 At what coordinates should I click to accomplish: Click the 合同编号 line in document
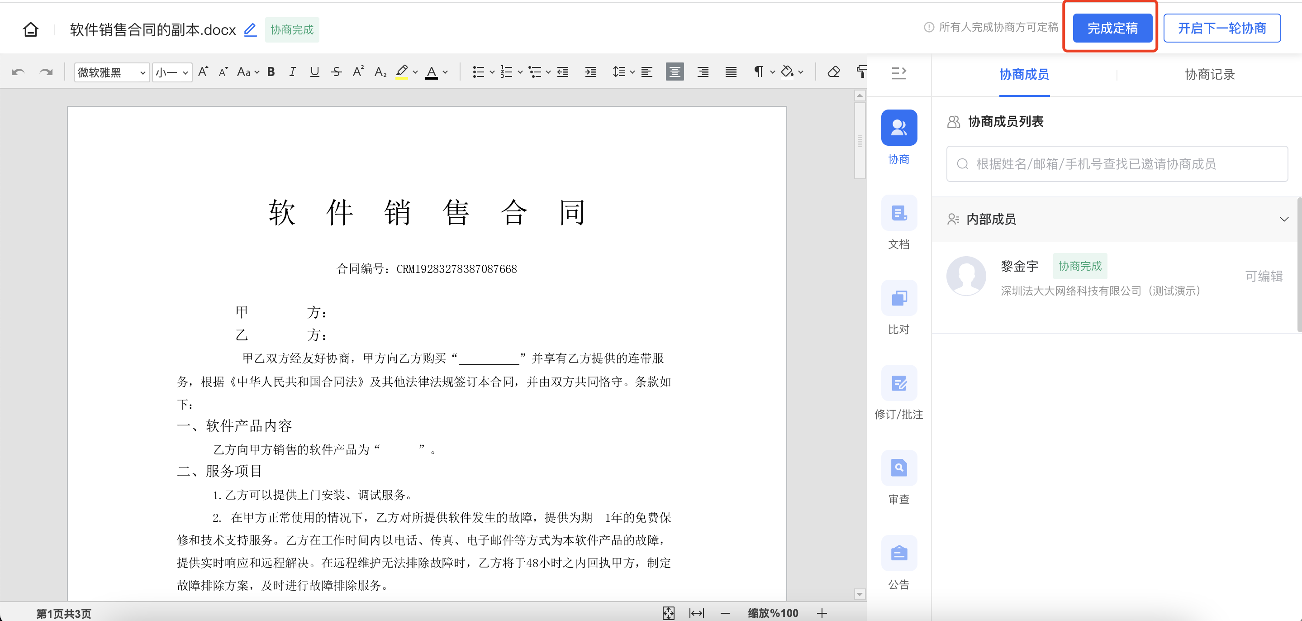pyautogui.click(x=427, y=269)
